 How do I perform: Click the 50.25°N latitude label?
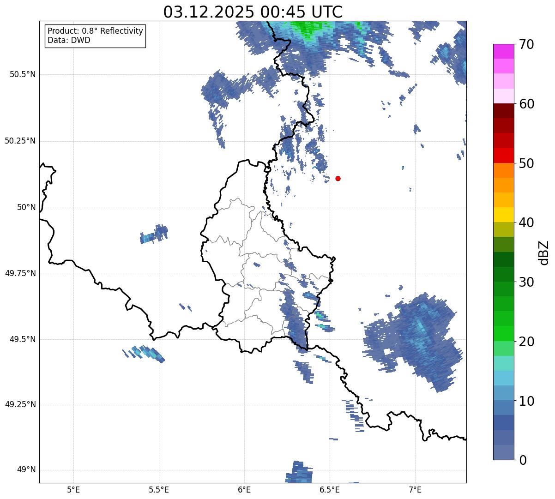[x=20, y=141]
